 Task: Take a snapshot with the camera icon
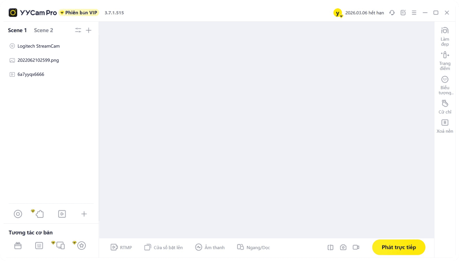(x=343, y=247)
